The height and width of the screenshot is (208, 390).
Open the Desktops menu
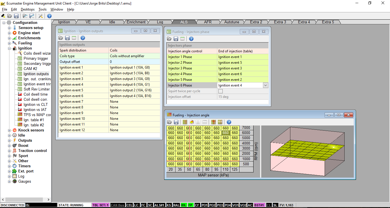[28, 9]
